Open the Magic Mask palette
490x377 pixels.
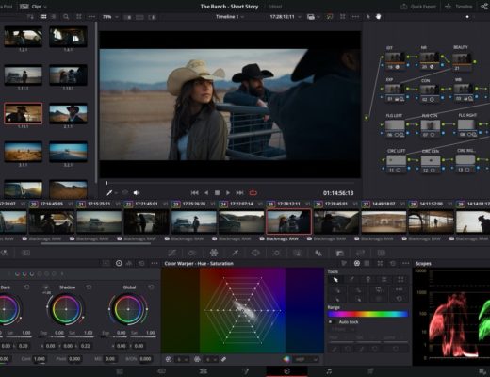click(298, 253)
